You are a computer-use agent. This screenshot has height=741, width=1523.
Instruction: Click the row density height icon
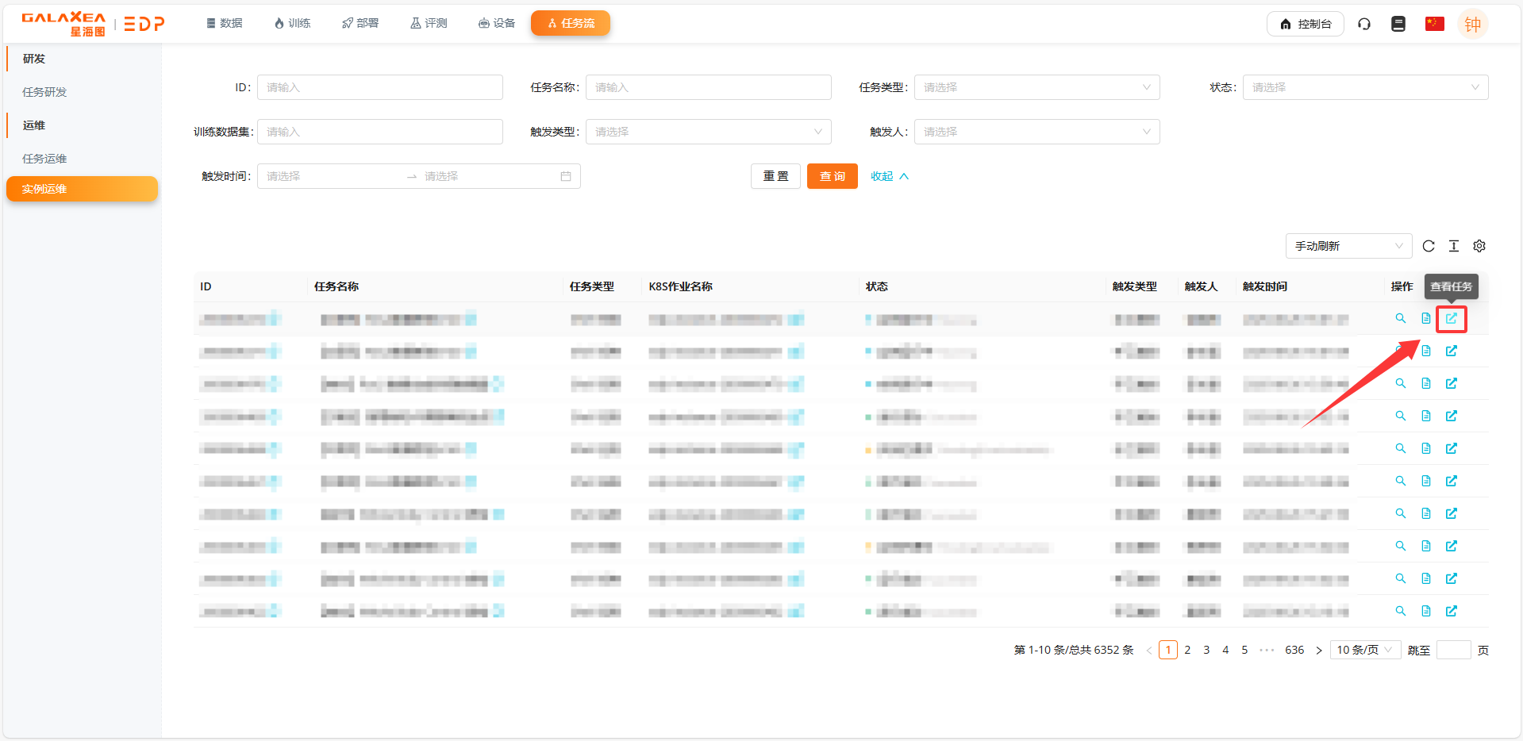click(1454, 247)
